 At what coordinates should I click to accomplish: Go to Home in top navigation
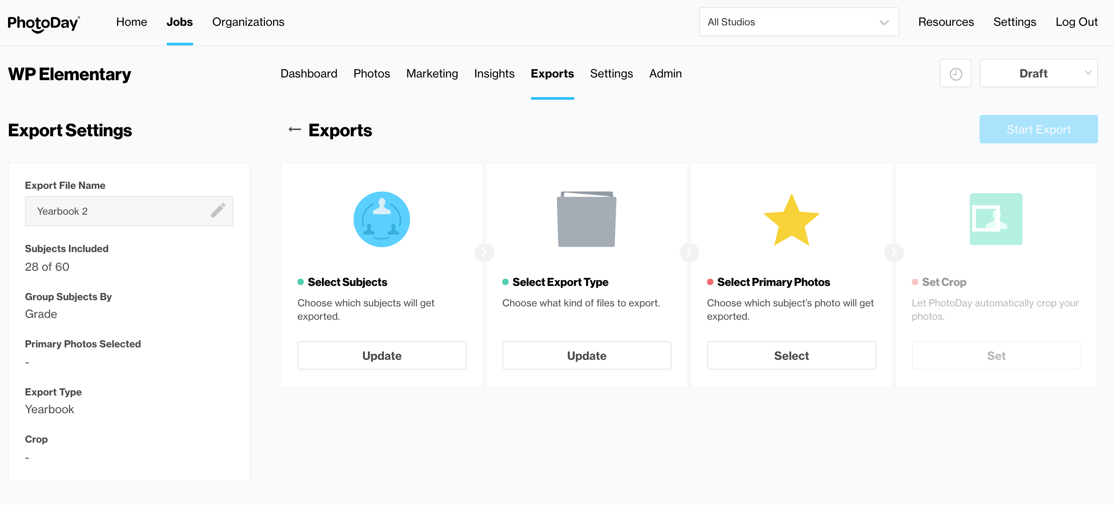(x=131, y=22)
